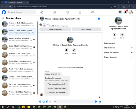Click the Search Facebook field
Screen dimensions: 136x109
click(22, 12)
